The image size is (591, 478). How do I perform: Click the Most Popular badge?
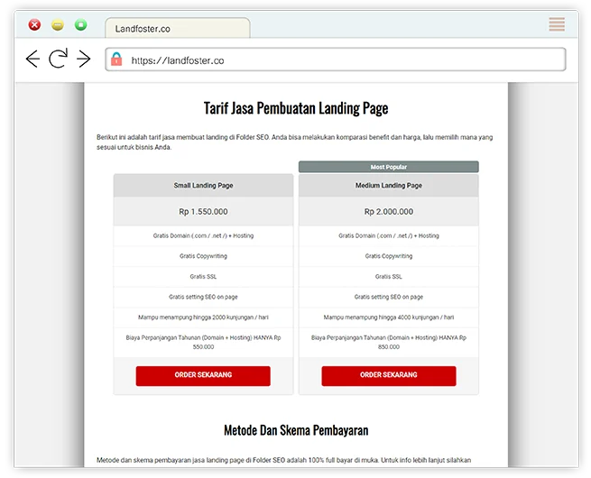(388, 167)
